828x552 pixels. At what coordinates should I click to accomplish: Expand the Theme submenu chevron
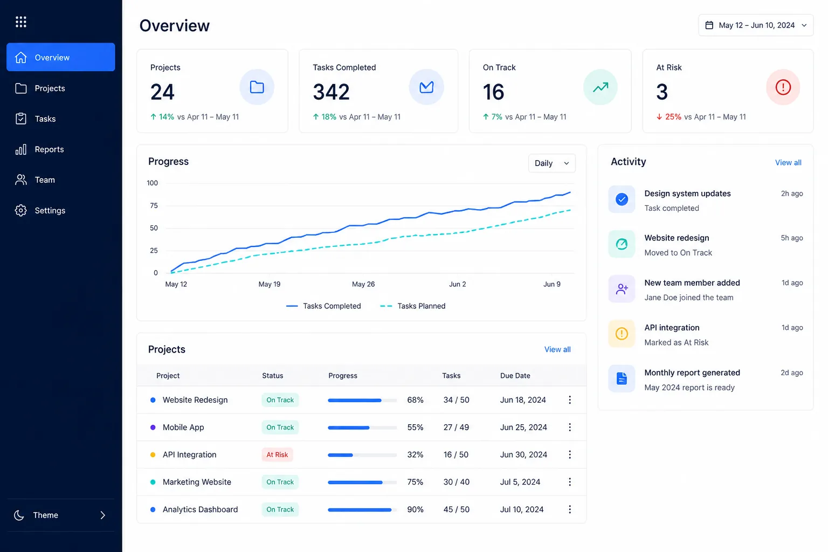tap(102, 515)
